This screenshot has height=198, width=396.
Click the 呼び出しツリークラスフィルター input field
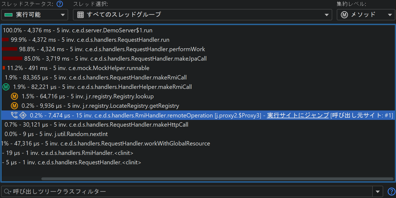click(x=189, y=192)
